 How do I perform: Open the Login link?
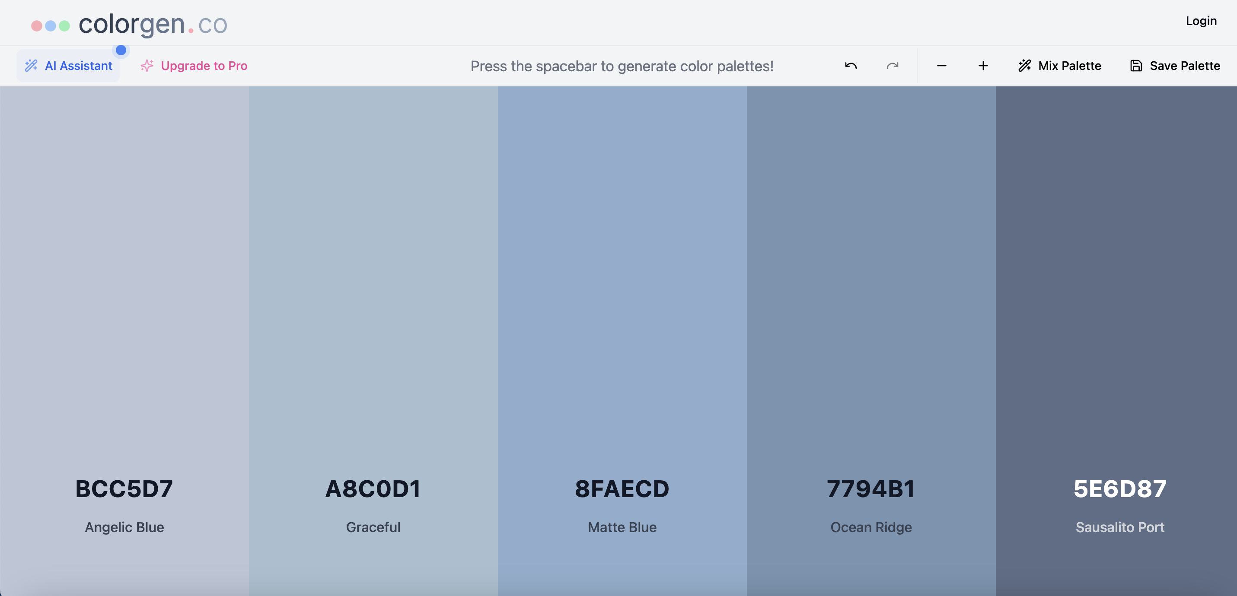click(x=1201, y=21)
